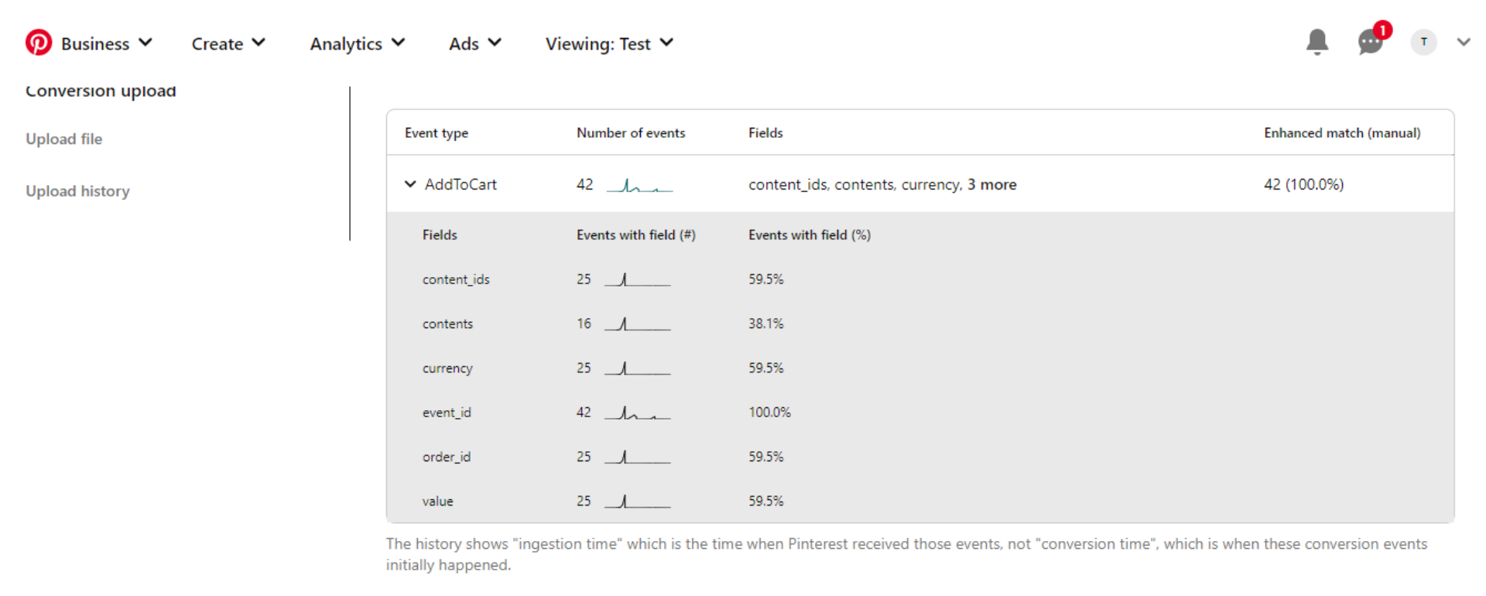Open the Ads menu
The width and height of the screenshot is (1486, 596).
[x=474, y=44]
